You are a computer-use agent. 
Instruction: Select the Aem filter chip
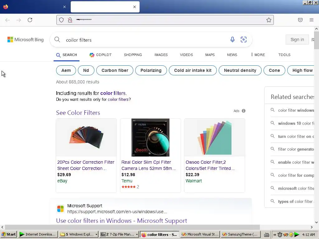[x=66, y=70]
